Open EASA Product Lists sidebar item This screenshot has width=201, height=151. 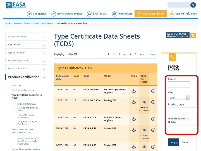coord(27,104)
